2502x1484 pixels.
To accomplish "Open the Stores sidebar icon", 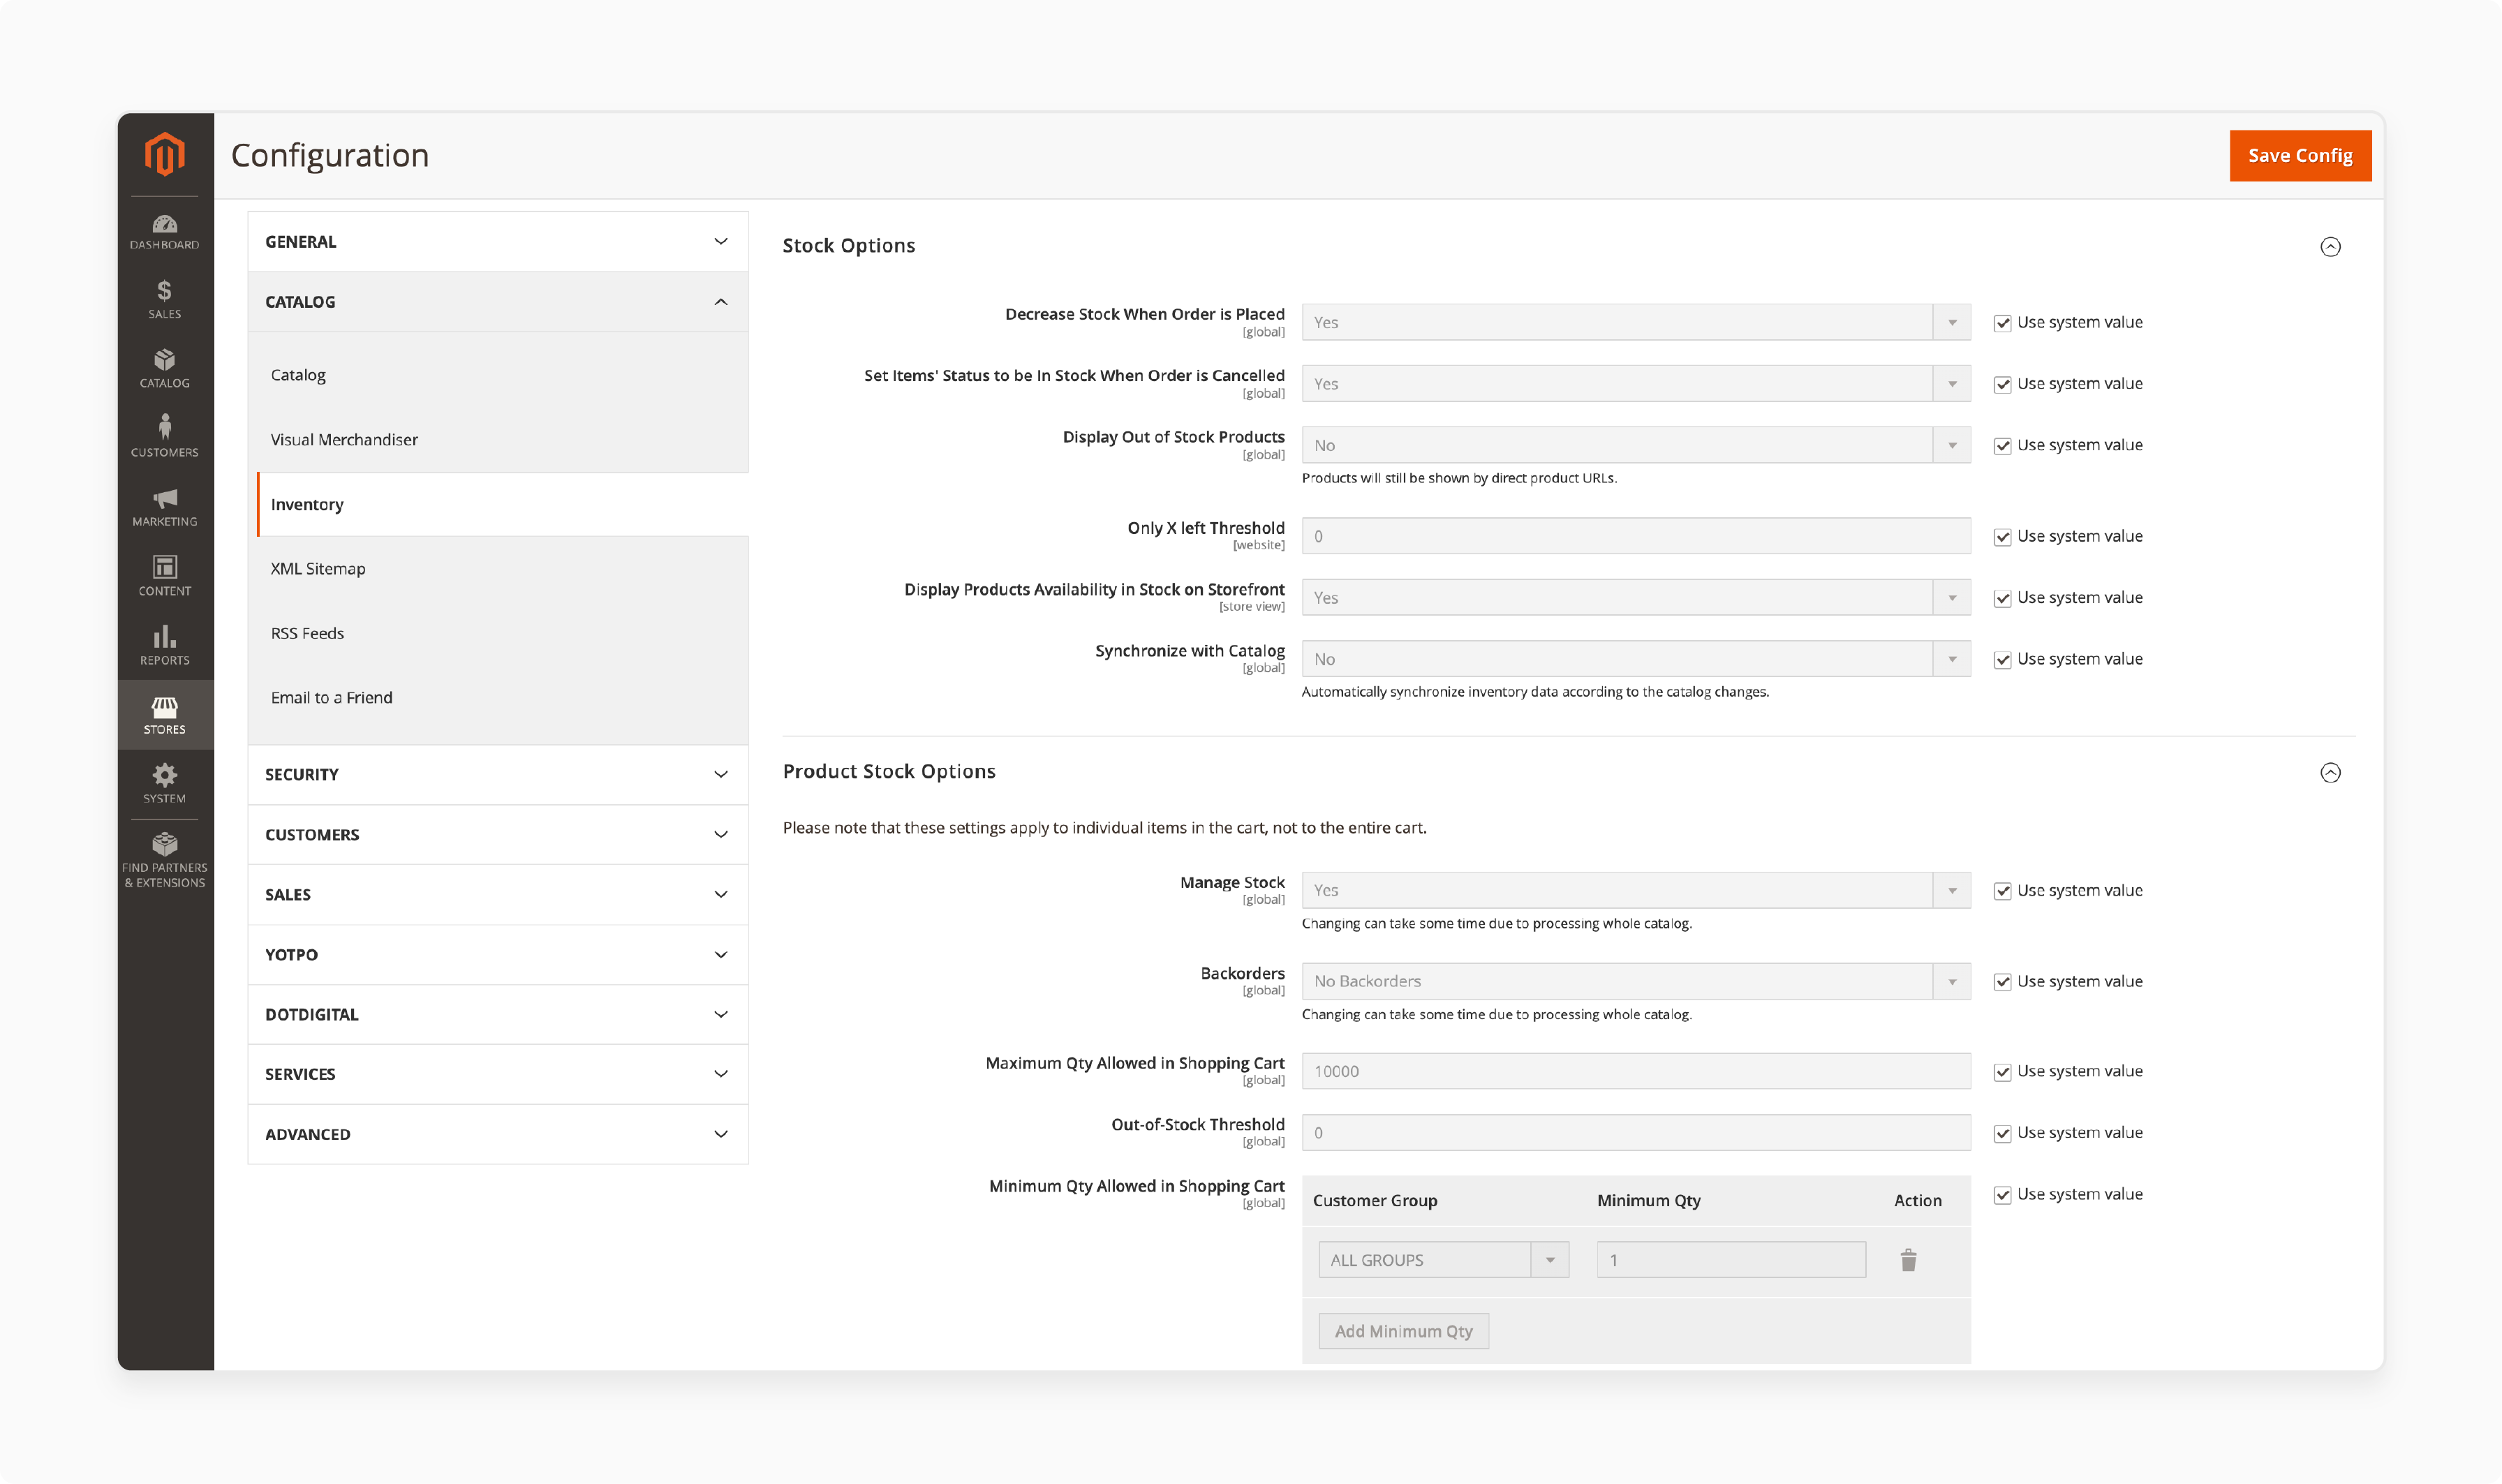I will coord(165,715).
